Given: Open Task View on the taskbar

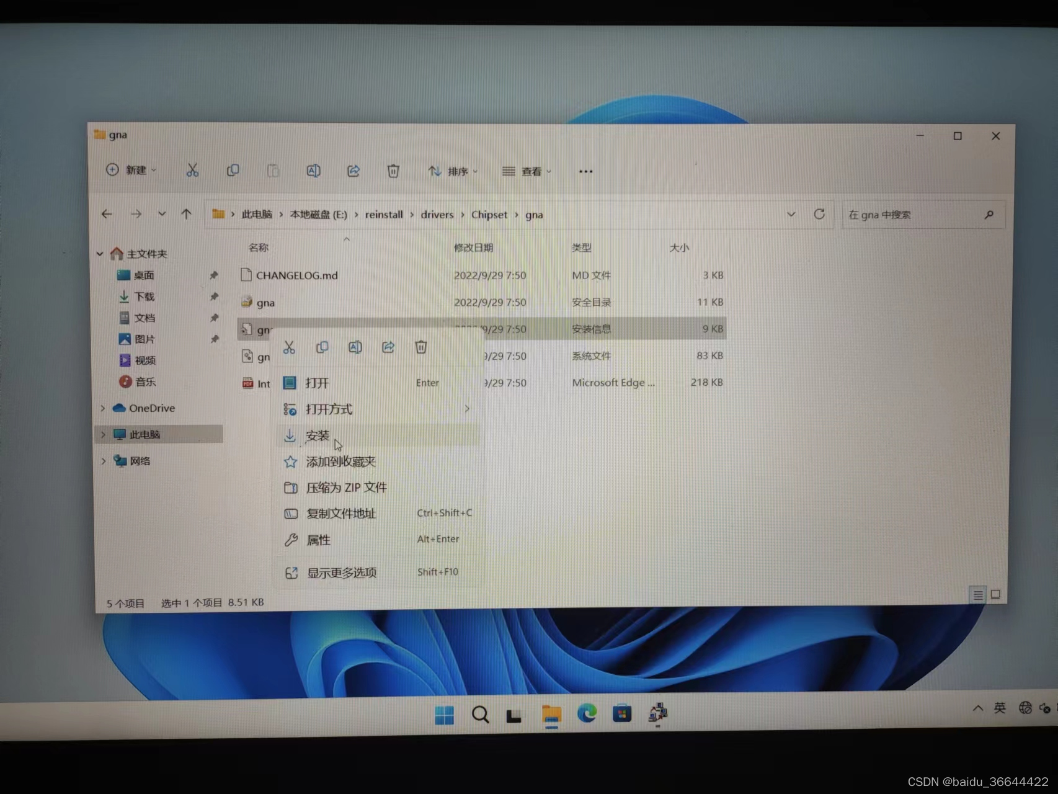Looking at the screenshot, I should 514,716.
